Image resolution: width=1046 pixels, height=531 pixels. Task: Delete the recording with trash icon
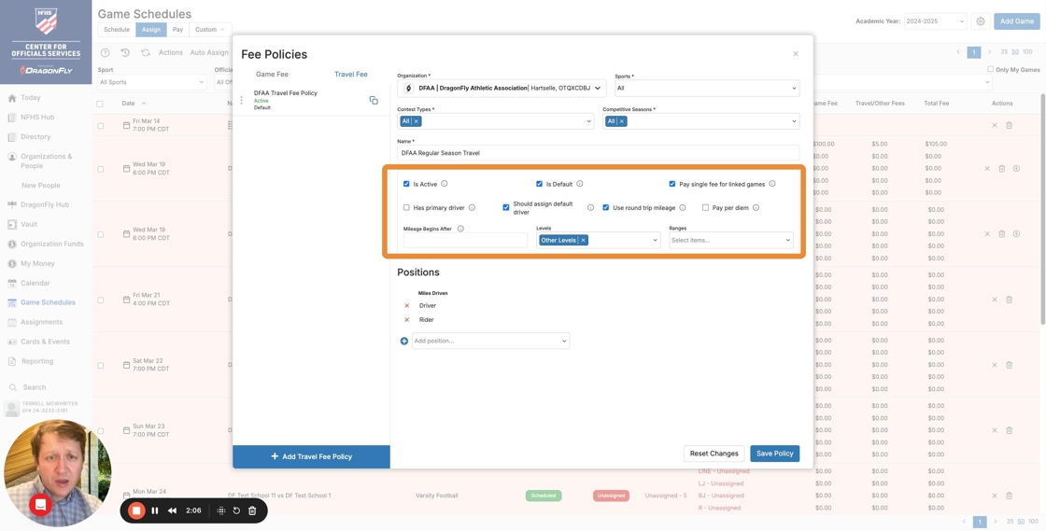(252, 510)
